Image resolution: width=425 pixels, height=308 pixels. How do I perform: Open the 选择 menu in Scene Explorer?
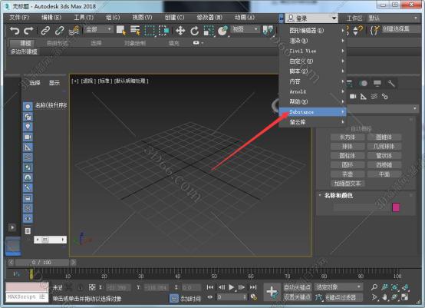coord(35,83)
